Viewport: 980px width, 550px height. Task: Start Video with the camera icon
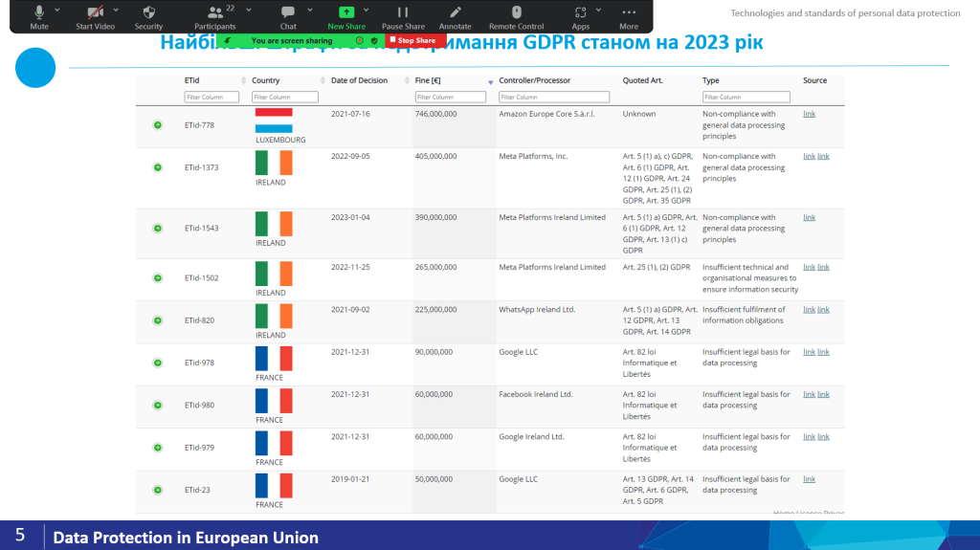[x=95, y=17]
